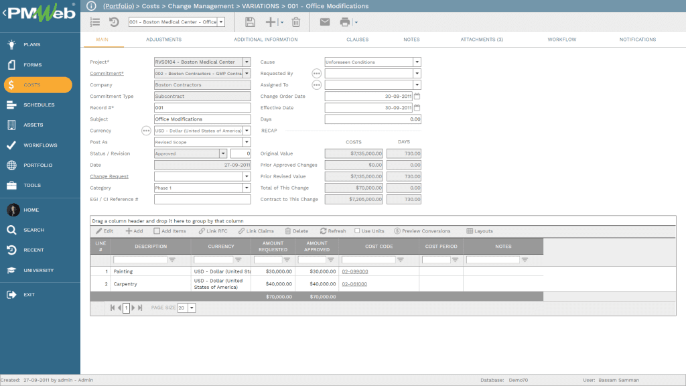Open cost code 02-099000 link
Image resolution: width=686 pixels, height=386 pixels.
click(x=355, y=272)
